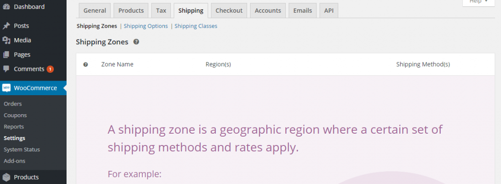Click the Media library icon
501x184 pixels.
click(x=6, y=40)
